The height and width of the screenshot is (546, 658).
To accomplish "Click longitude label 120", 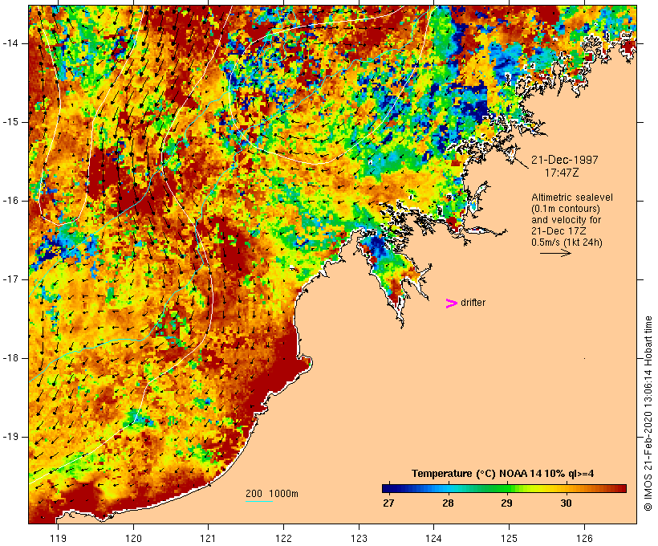I will pos(133,538).
